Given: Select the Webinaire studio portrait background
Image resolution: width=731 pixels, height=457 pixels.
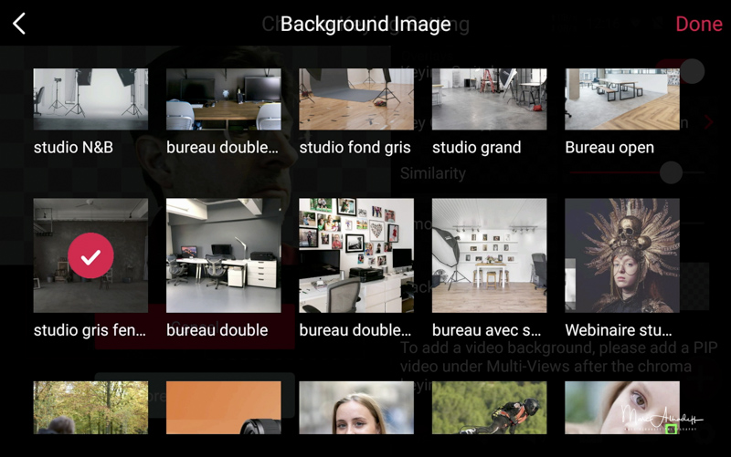Looking at the screenshot, I should click(621, 255).
